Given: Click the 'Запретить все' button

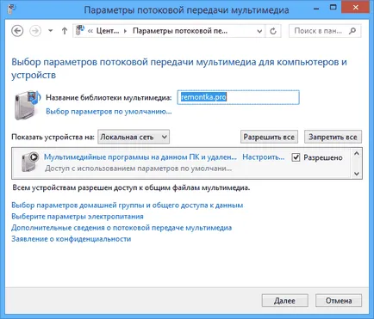Looking at the screenshot, I should pyautogui.click(x=333, y=137).
